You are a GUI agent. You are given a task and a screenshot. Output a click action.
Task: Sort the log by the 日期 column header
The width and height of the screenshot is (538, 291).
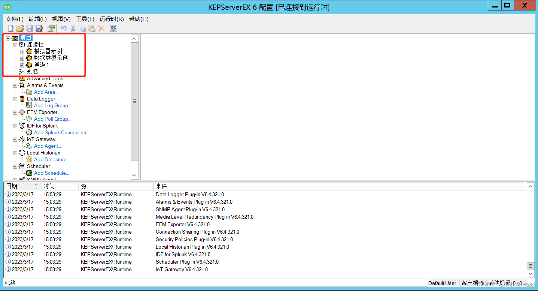coord(22,186)
